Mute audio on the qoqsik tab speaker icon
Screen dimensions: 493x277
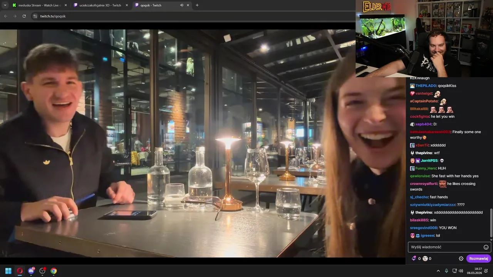pyautogui.click(x=181, y=5)
